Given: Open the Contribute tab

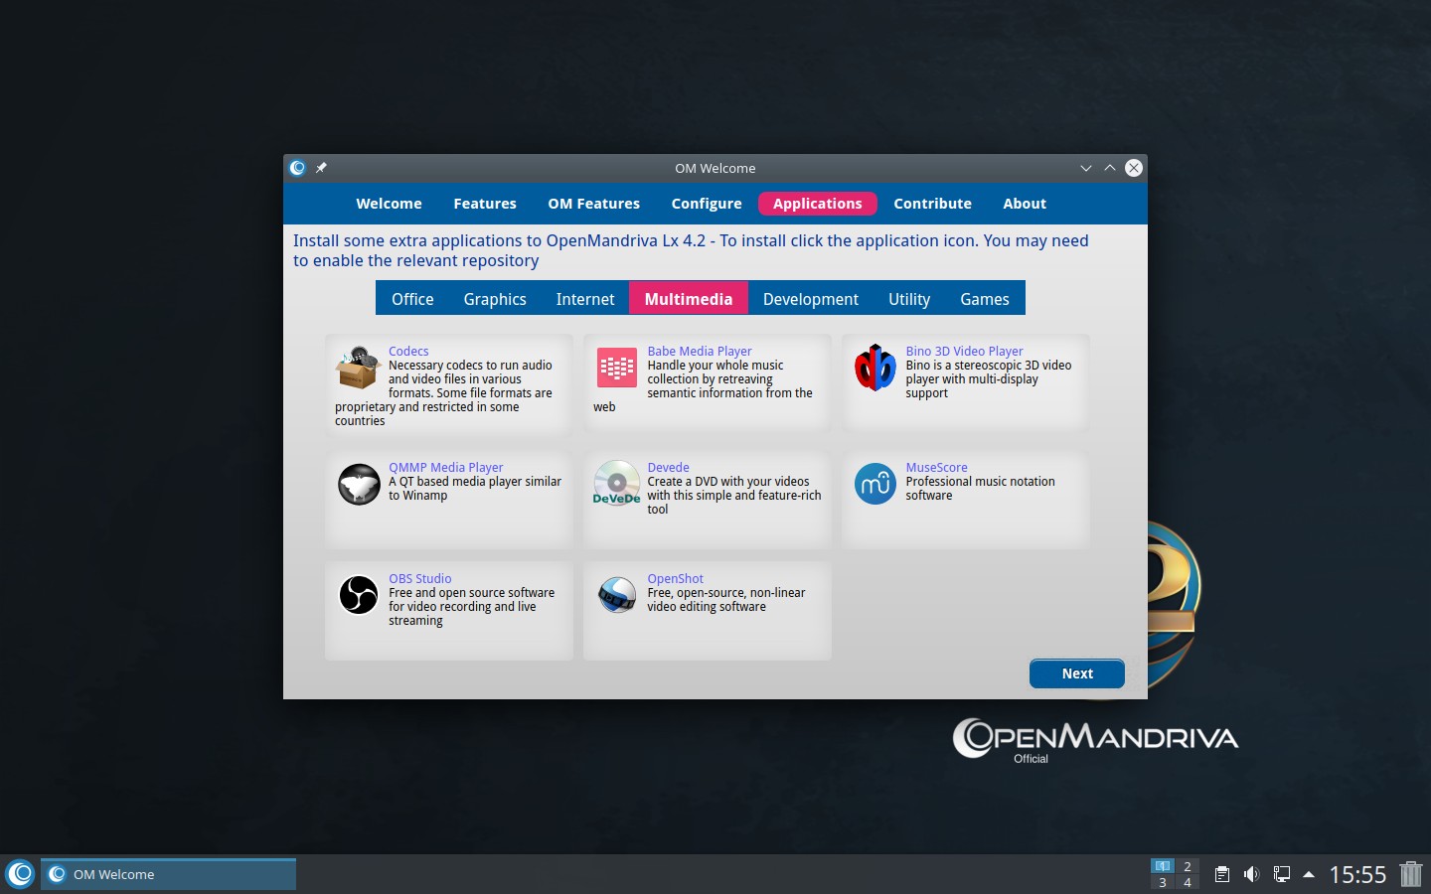Looking at the screenshot, I should 932,204.
